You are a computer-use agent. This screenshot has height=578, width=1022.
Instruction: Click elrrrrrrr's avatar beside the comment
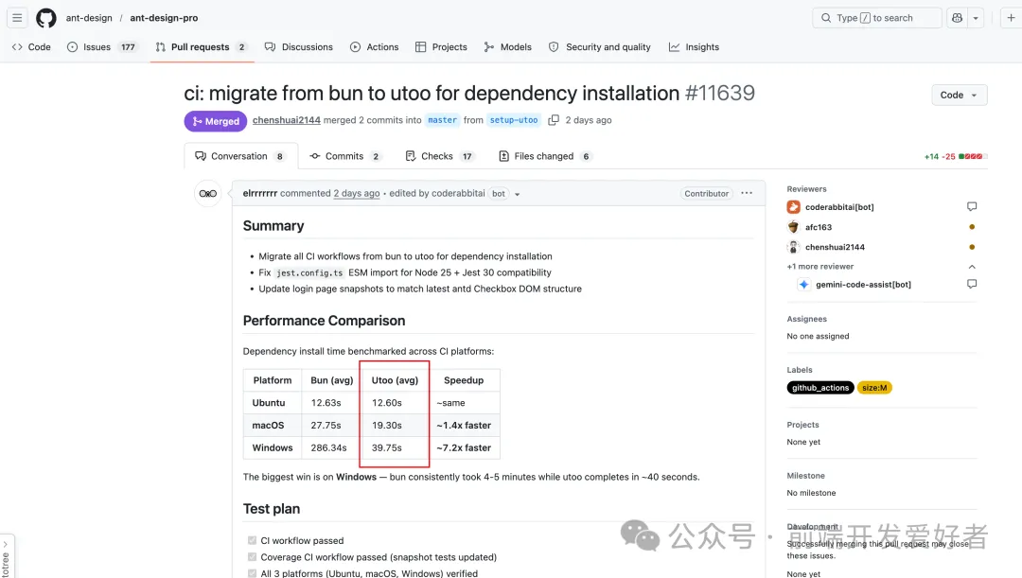coord(207,194)
